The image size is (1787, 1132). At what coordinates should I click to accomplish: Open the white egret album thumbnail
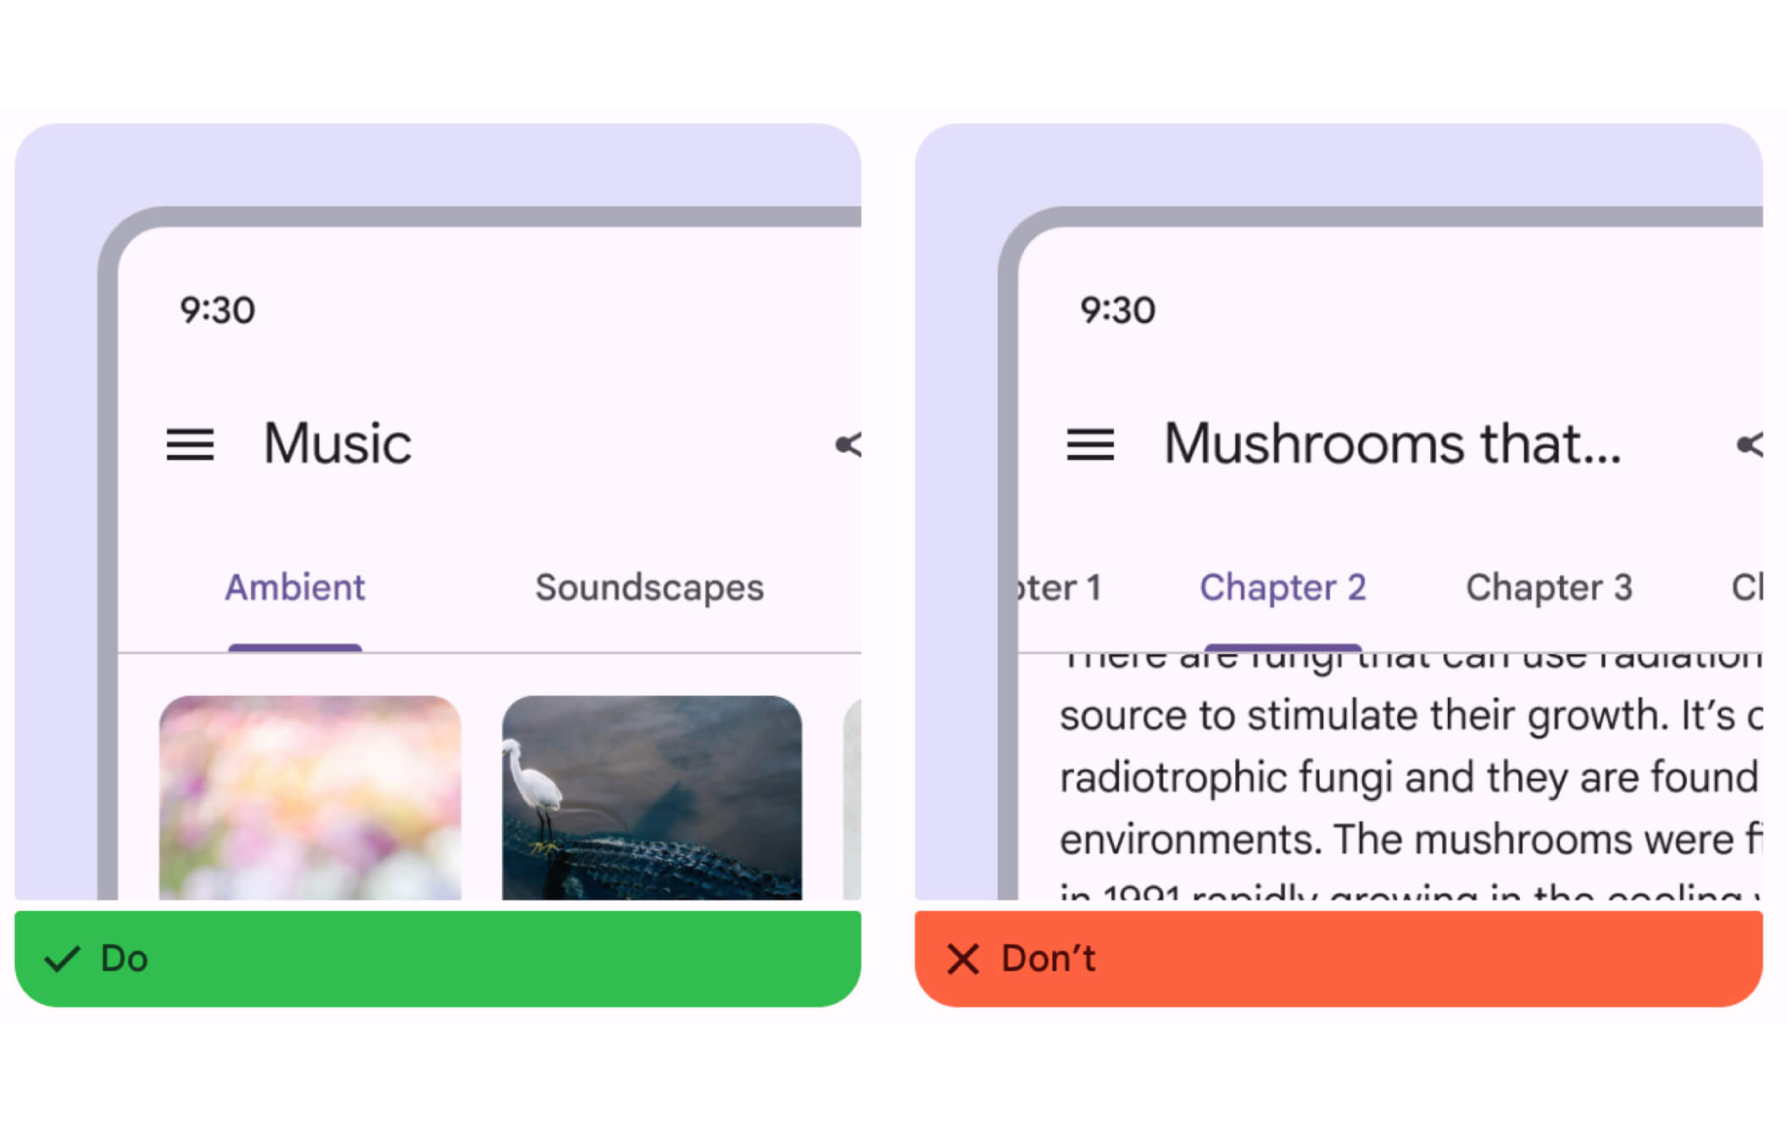652,796
